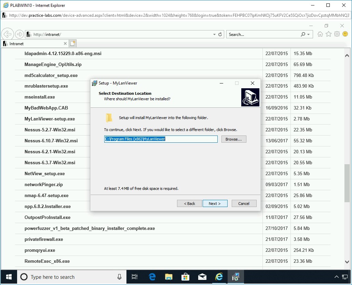Click the IE Home icon
352x285 pixels.
(x=320, y=34)
